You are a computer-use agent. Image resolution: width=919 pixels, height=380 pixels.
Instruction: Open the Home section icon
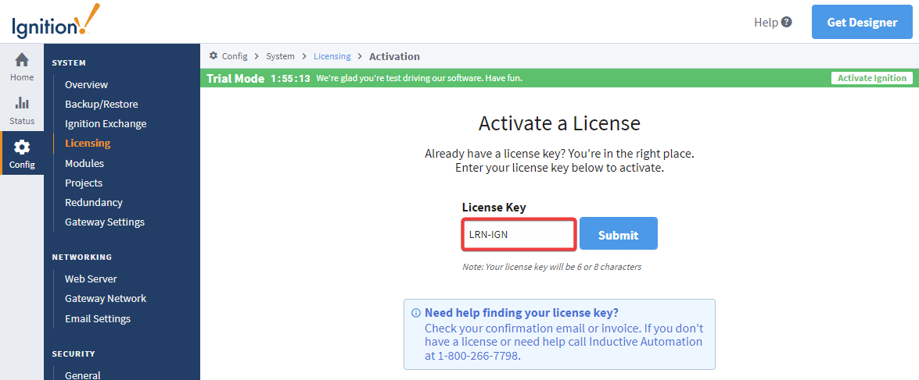coord(22,60)
